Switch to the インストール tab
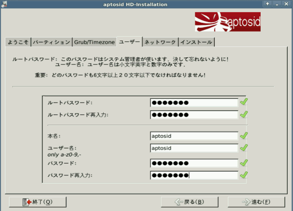Screen dimensions: 293x211 click(x=196, y=42)
